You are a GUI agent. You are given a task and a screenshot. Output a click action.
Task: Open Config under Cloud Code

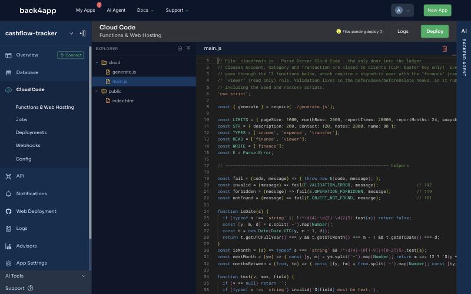click(24, 159)
